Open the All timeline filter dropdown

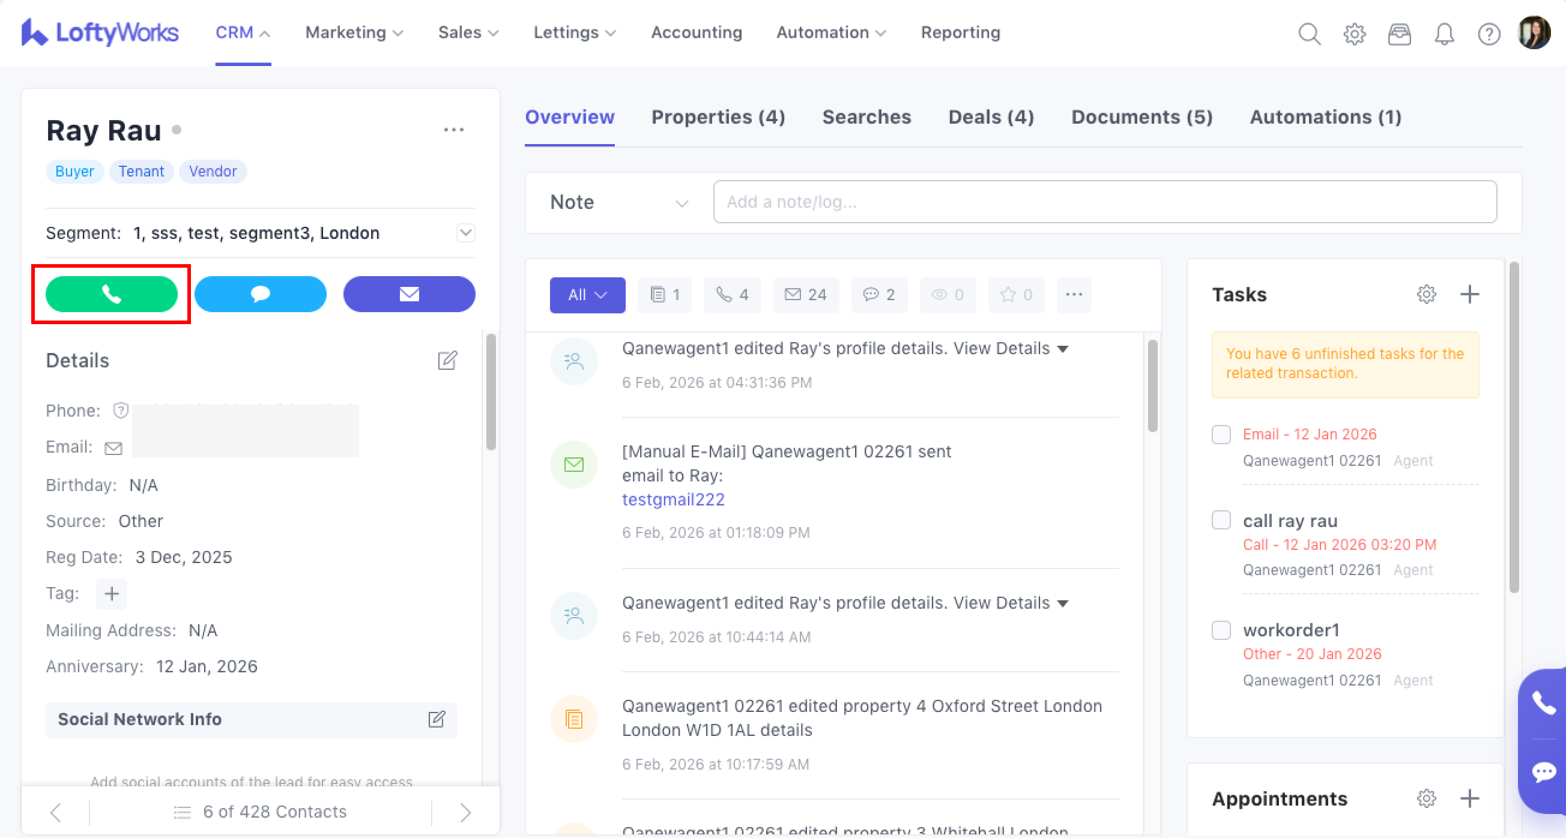[587, 295]
